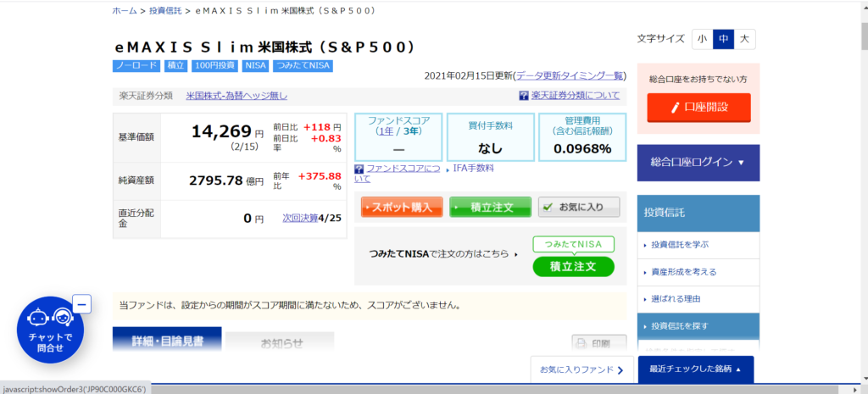Click the 口座開設 button
This screenshot has width=868, height=394.
pyautogui.click(x=698, y=108)
